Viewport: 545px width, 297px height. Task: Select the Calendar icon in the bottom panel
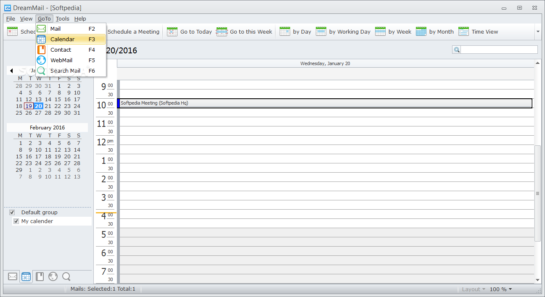[x=26, y=276]
